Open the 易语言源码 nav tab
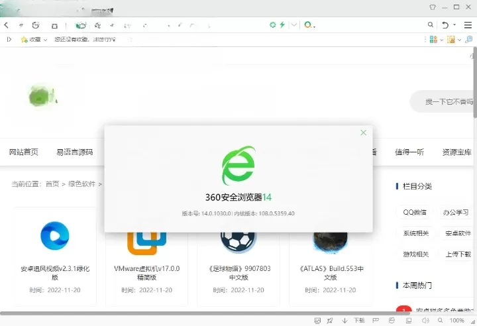477x326 pixels. pyautogui.click(x=74, y=152)
